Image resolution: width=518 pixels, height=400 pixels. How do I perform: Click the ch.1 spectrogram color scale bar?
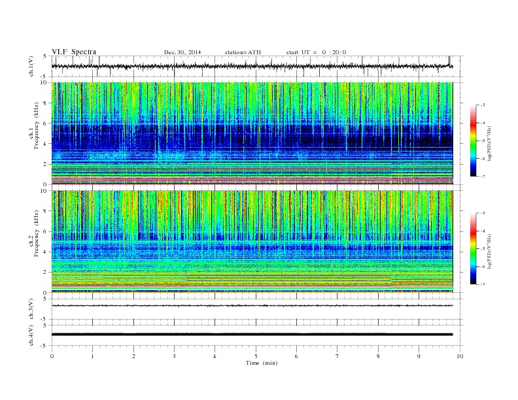[x=473, y=141]
